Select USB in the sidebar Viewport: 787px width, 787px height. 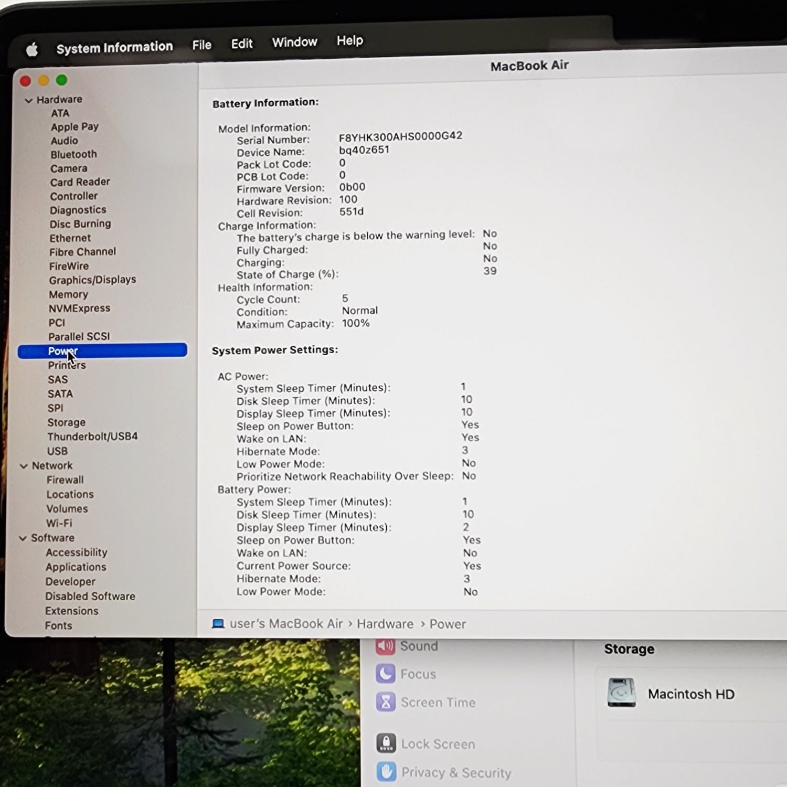[57, 451]
